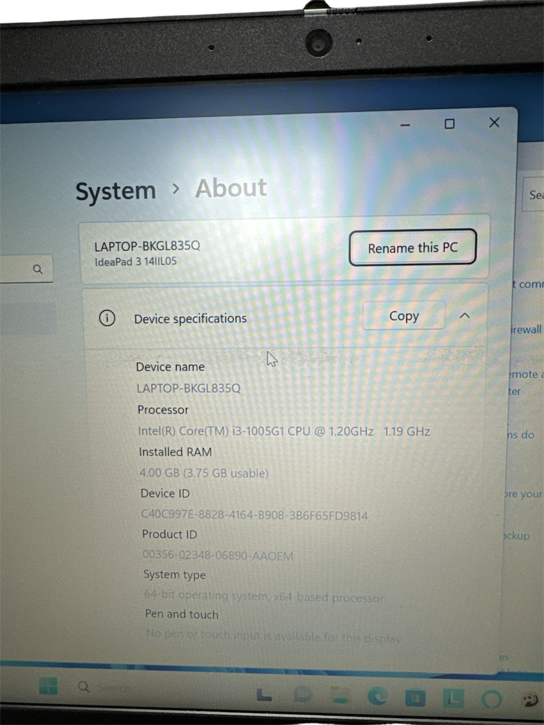Focus the Settings sidebar search field
The width and height of the screenshot is (544, 725).
tap(25, 268)
